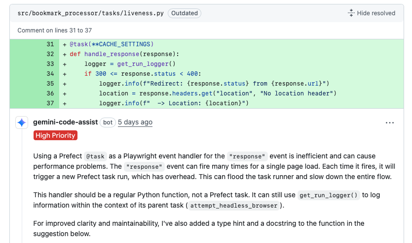Select diff line number 33
Screen dimensions: 412x243
[x=50, y=64]
